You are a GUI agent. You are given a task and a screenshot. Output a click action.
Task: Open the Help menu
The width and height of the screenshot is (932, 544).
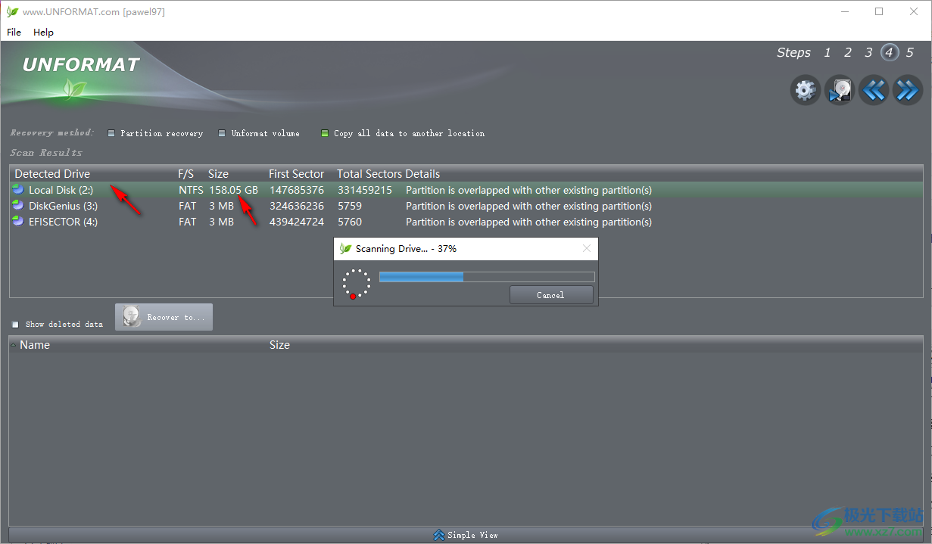point(43,32)
